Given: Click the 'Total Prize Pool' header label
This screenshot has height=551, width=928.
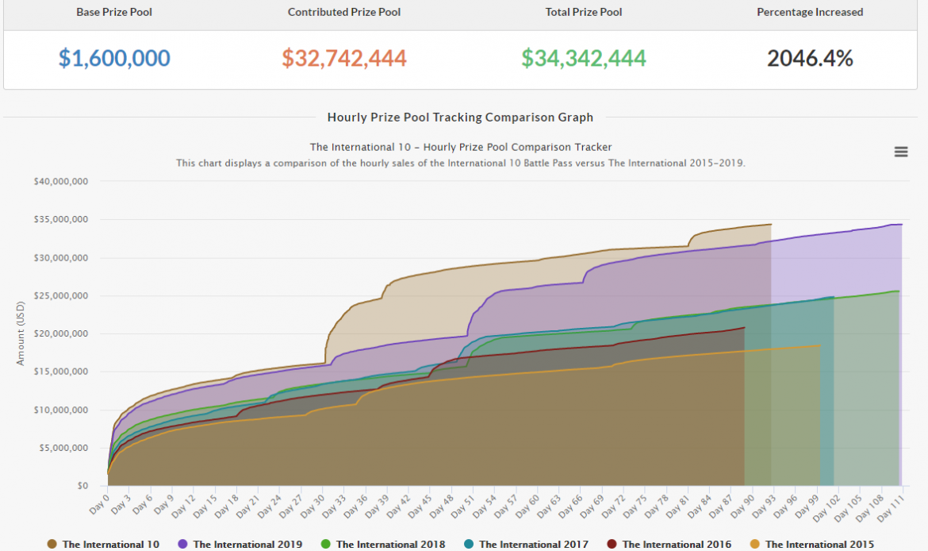Looking at the screenshot, I should pos(584,12).
